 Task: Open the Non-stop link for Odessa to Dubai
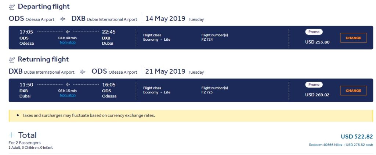(x=68, y=43)
